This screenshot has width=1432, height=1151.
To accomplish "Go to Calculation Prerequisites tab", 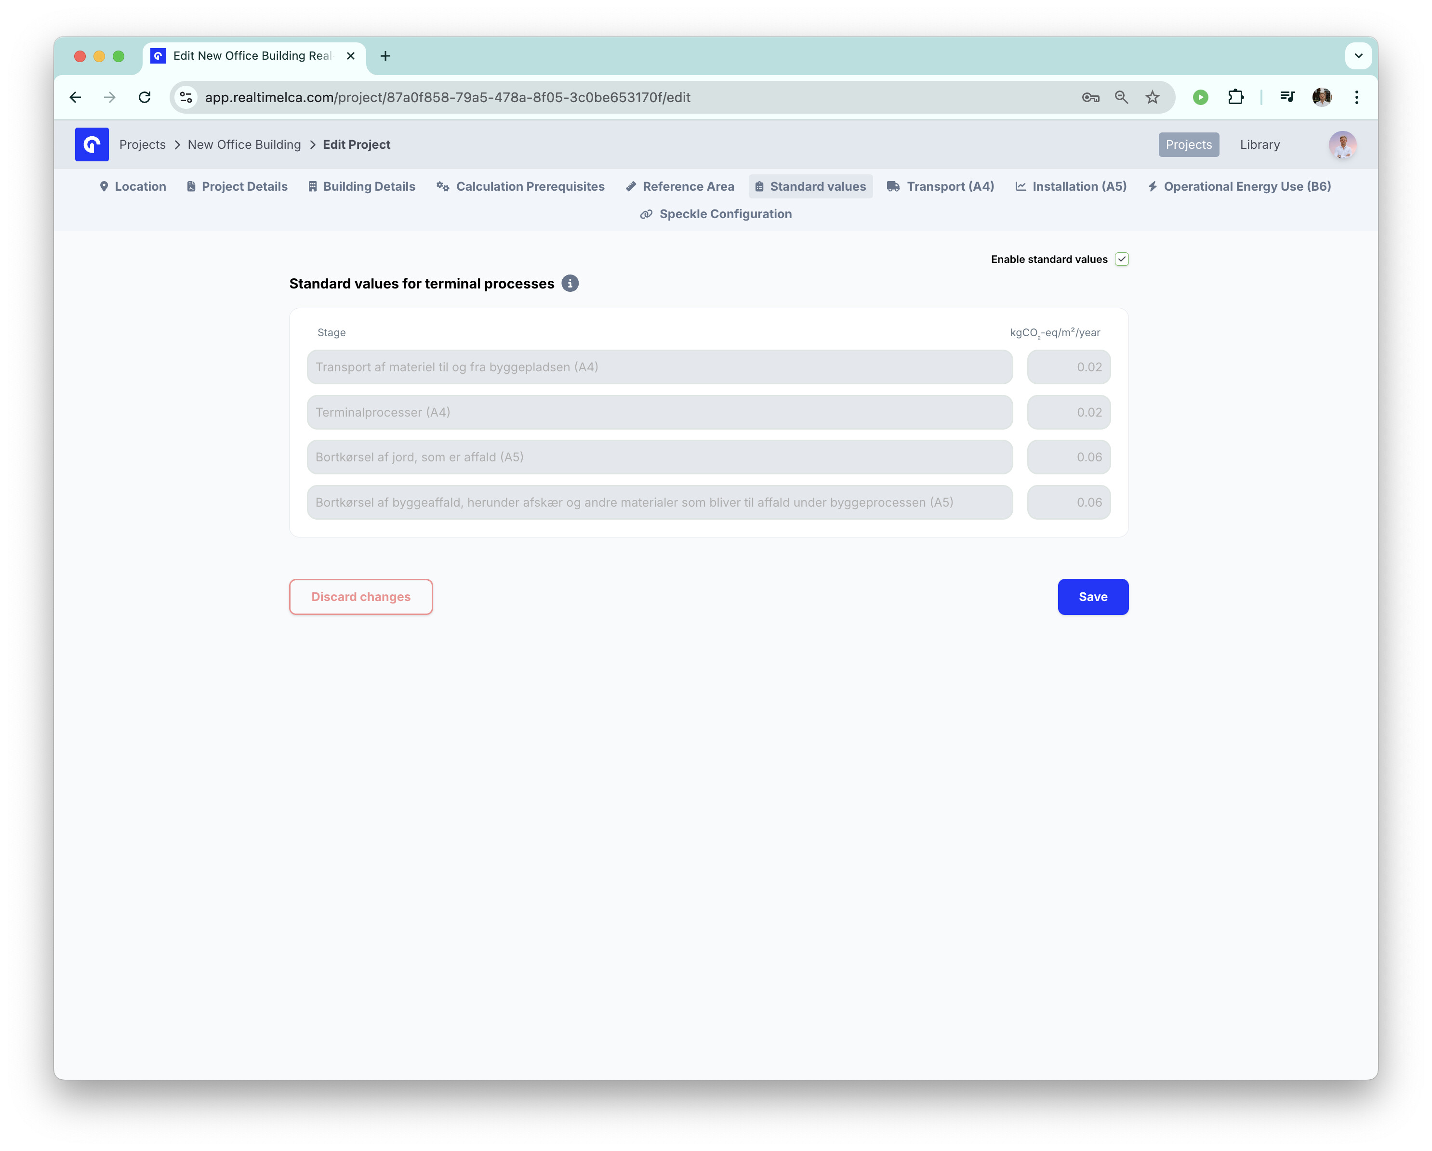I will coord(520,186).
